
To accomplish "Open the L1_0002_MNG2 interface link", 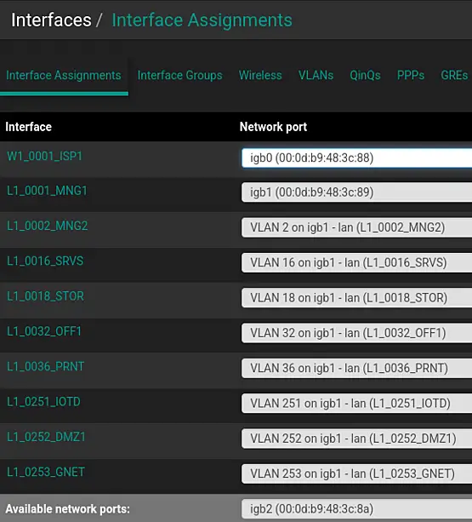I will (x=48, y=226).
